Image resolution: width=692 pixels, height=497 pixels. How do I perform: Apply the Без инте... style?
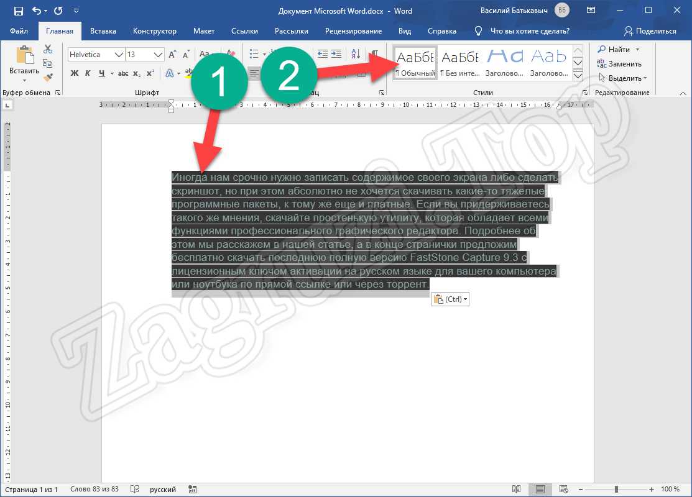pyautogui.click(x=460, y=63)
